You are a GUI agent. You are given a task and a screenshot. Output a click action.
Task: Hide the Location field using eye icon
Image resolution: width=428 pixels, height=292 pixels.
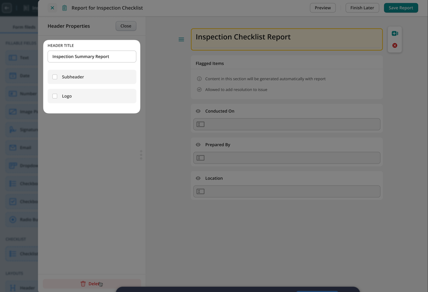tap(198, 178)
